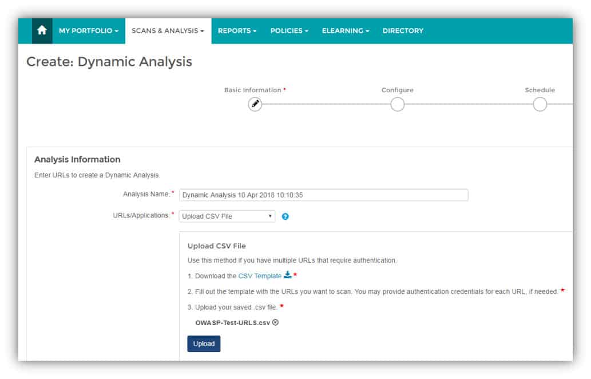Viewport: 591px width, 379px height.
Task: Click the pencil icon under Basic Information
Action: 255,104
